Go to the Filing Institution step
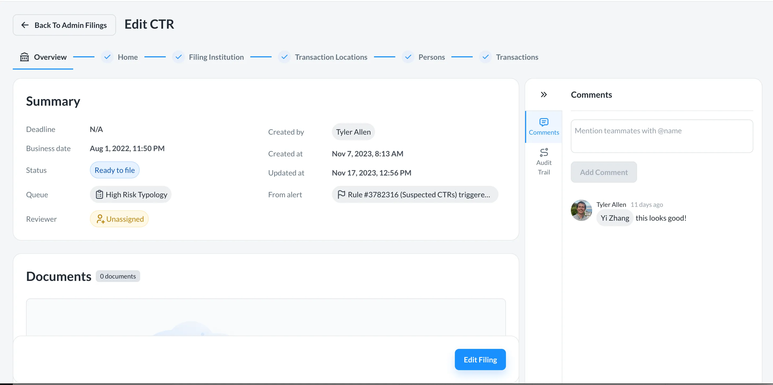The image size is (773, 385). pyautogui.click(x=216, y=57)
